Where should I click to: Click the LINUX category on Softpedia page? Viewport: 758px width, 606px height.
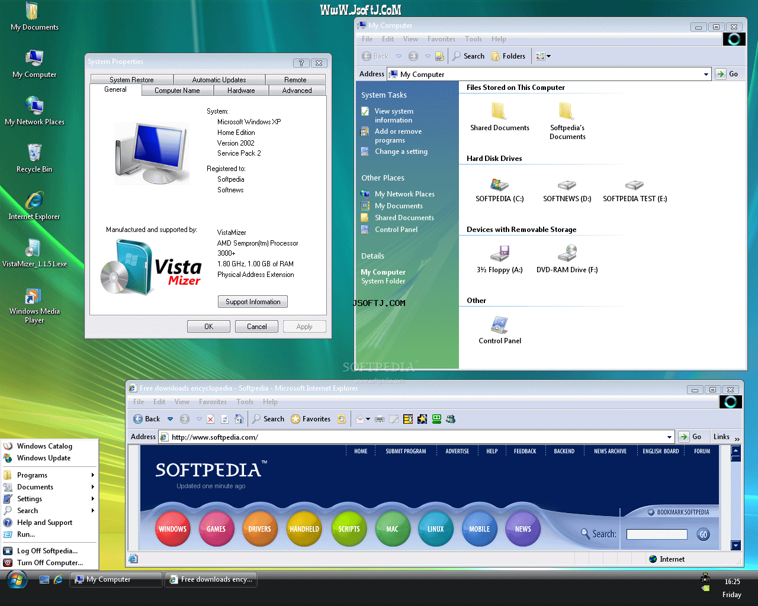click(436, 529)
